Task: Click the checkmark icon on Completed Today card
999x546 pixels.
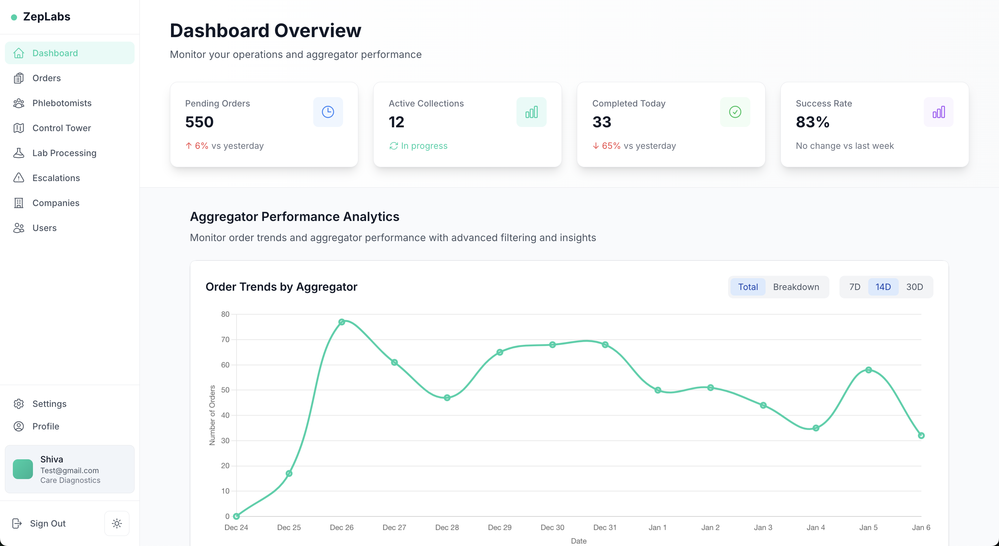Action: coord(735,112)
